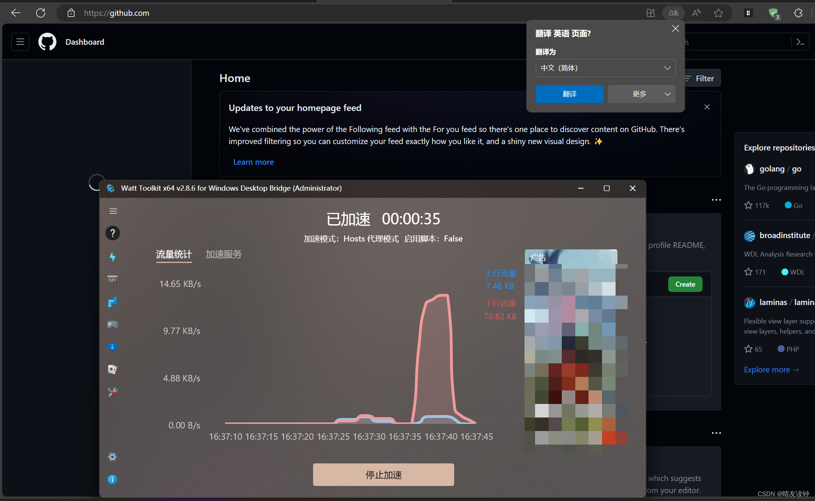
Task: Open the playing cards icon in sidebar
Action: 113,369
